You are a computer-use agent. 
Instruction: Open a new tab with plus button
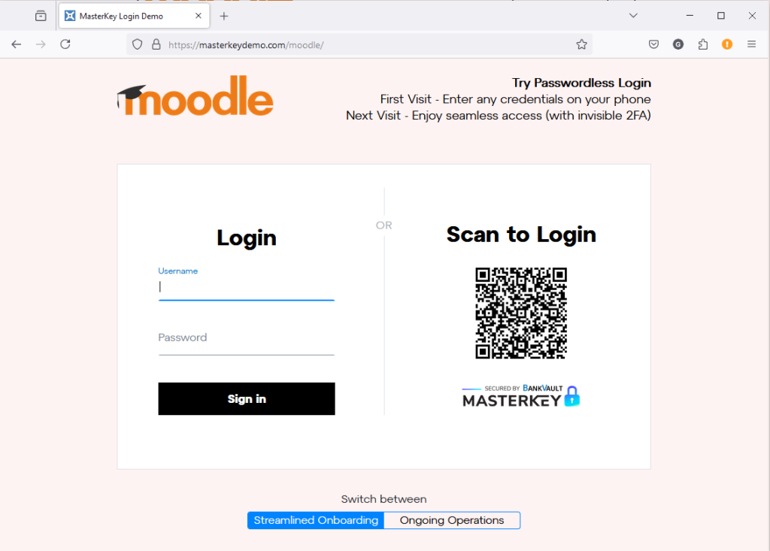pyautogui.click(x=224, y=17)
